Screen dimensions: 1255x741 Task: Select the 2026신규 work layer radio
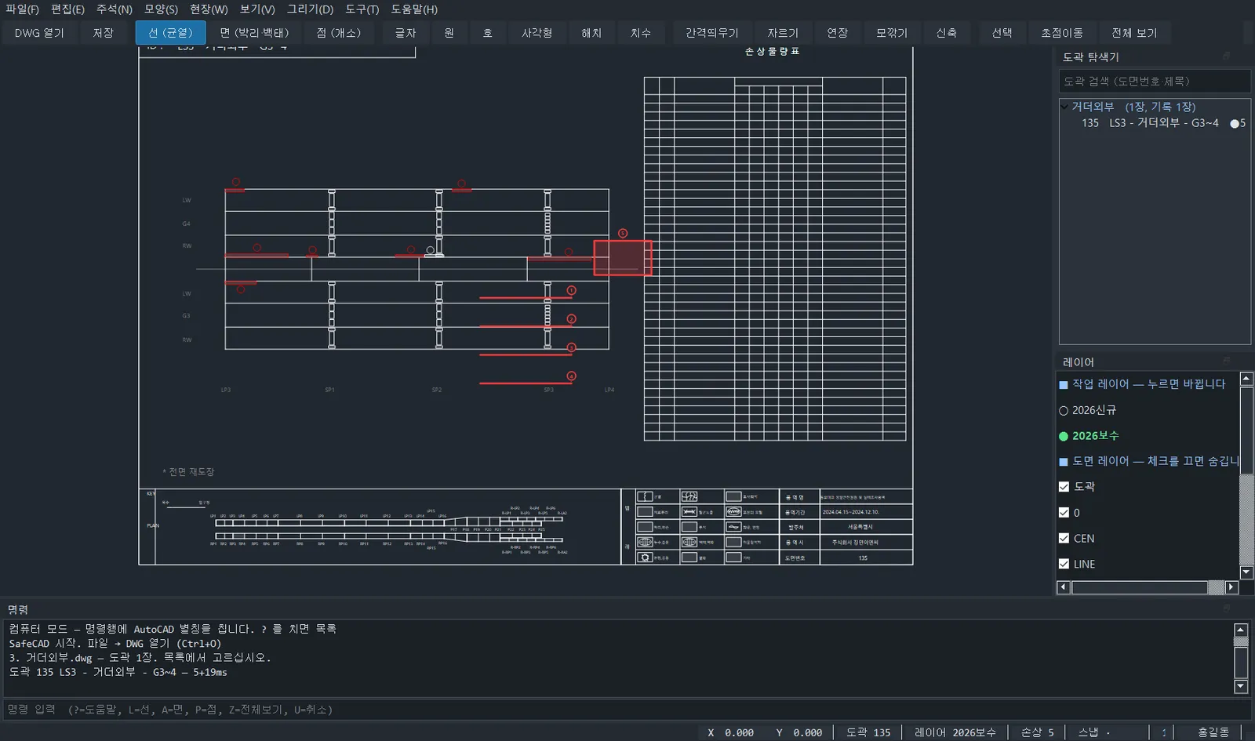pos(1064,411)
